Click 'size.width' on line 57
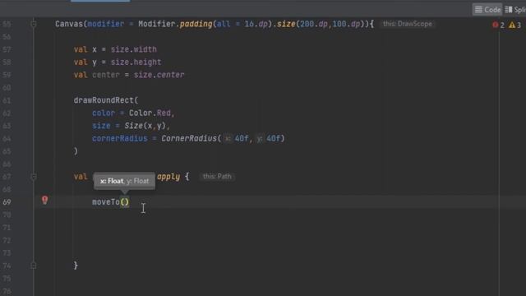This screenshot has width=526, height=296. 133,49
